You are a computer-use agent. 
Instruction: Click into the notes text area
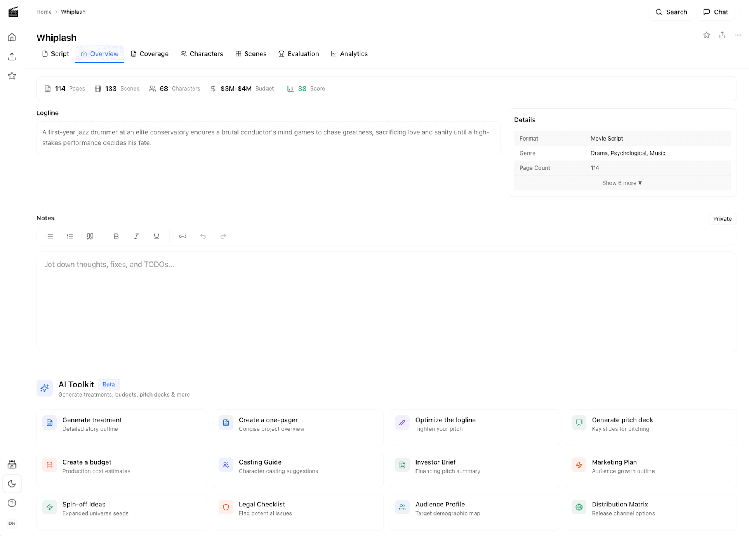[x=386, y=302]
